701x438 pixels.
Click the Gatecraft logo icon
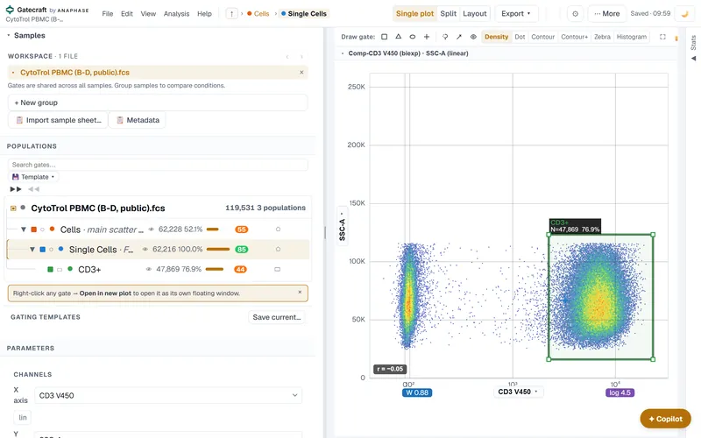(10, 10)
